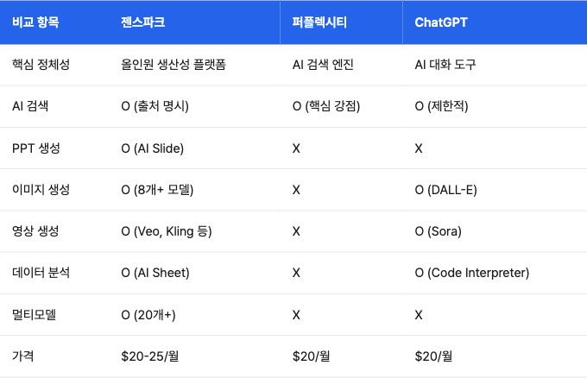
Task: Click the O (핵심 강점) cell
Action: tap(326, 106)
